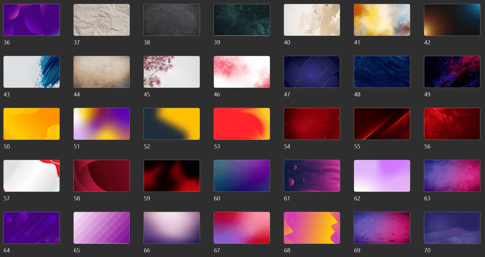Click the dark green marble texture 39

coord(242,20)
